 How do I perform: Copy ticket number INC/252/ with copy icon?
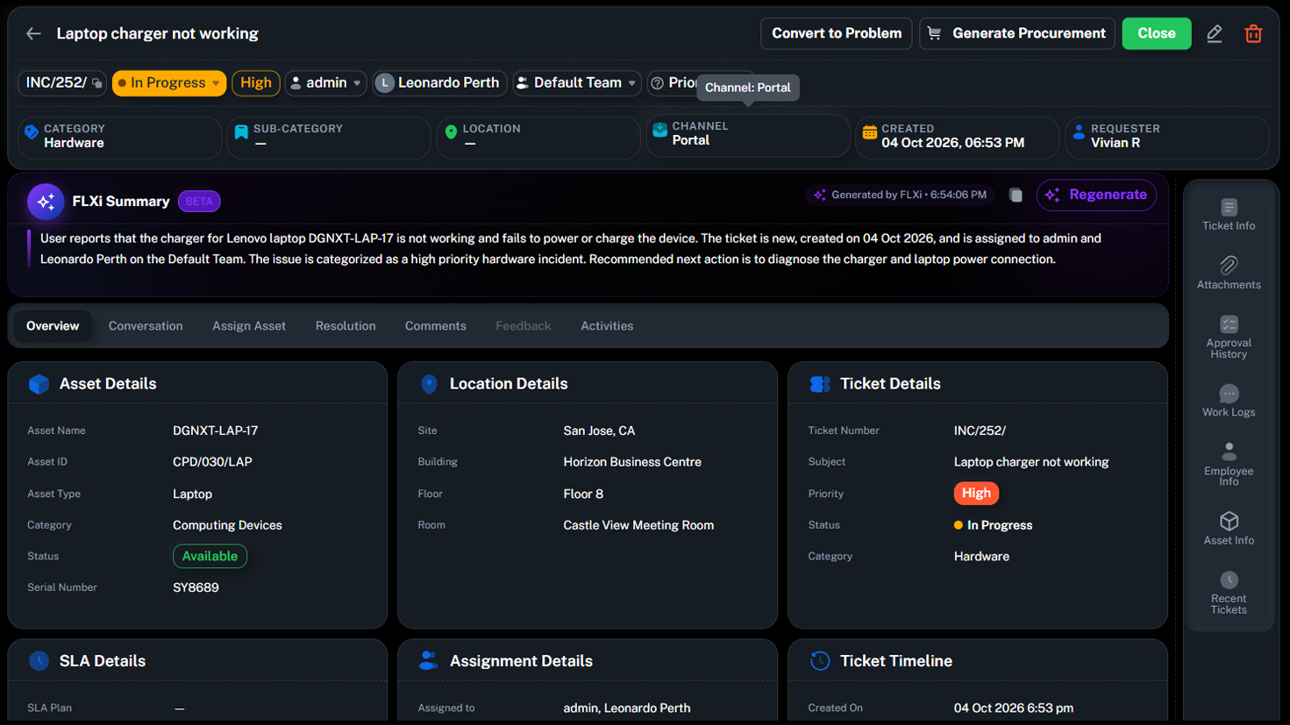tap(97, 83)
